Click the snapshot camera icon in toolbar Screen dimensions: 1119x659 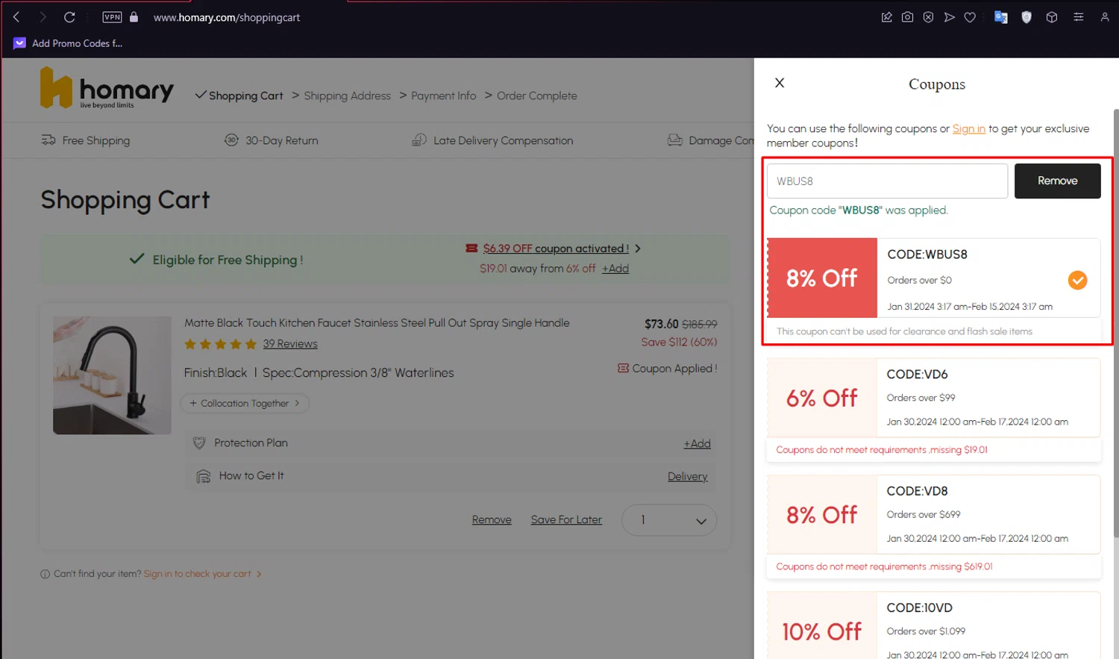tap(907, 17)
